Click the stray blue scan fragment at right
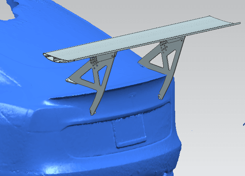This screenshot has width=245, height=176. [243, 124]
